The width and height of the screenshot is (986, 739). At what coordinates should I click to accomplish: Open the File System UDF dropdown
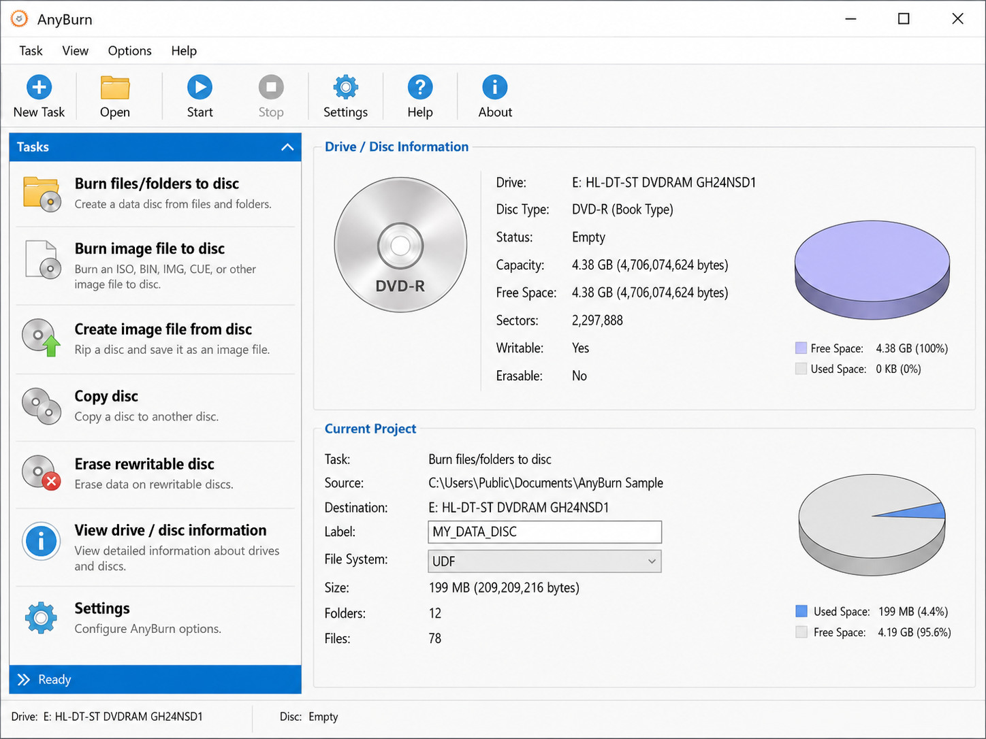[545, 561]
